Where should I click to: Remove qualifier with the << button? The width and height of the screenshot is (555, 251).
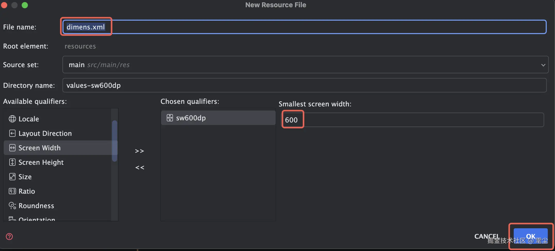(x=139, y=168)
